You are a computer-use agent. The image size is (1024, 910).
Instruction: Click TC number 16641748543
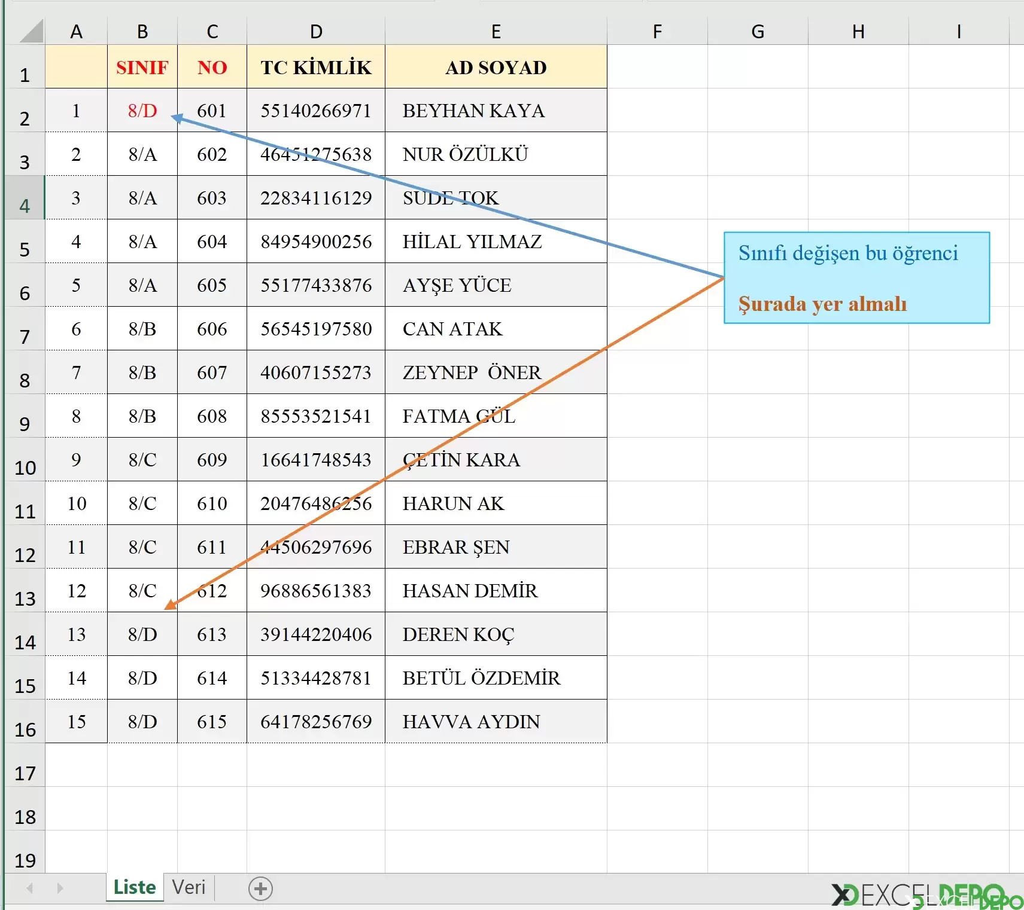tap(316, 460)
